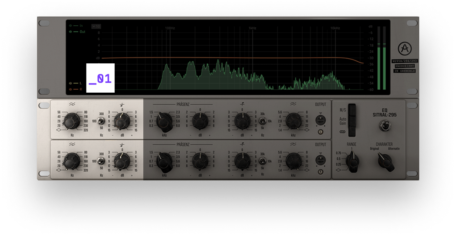Click the bottom row Präsenz kHz frequency knob

(165, 162)
